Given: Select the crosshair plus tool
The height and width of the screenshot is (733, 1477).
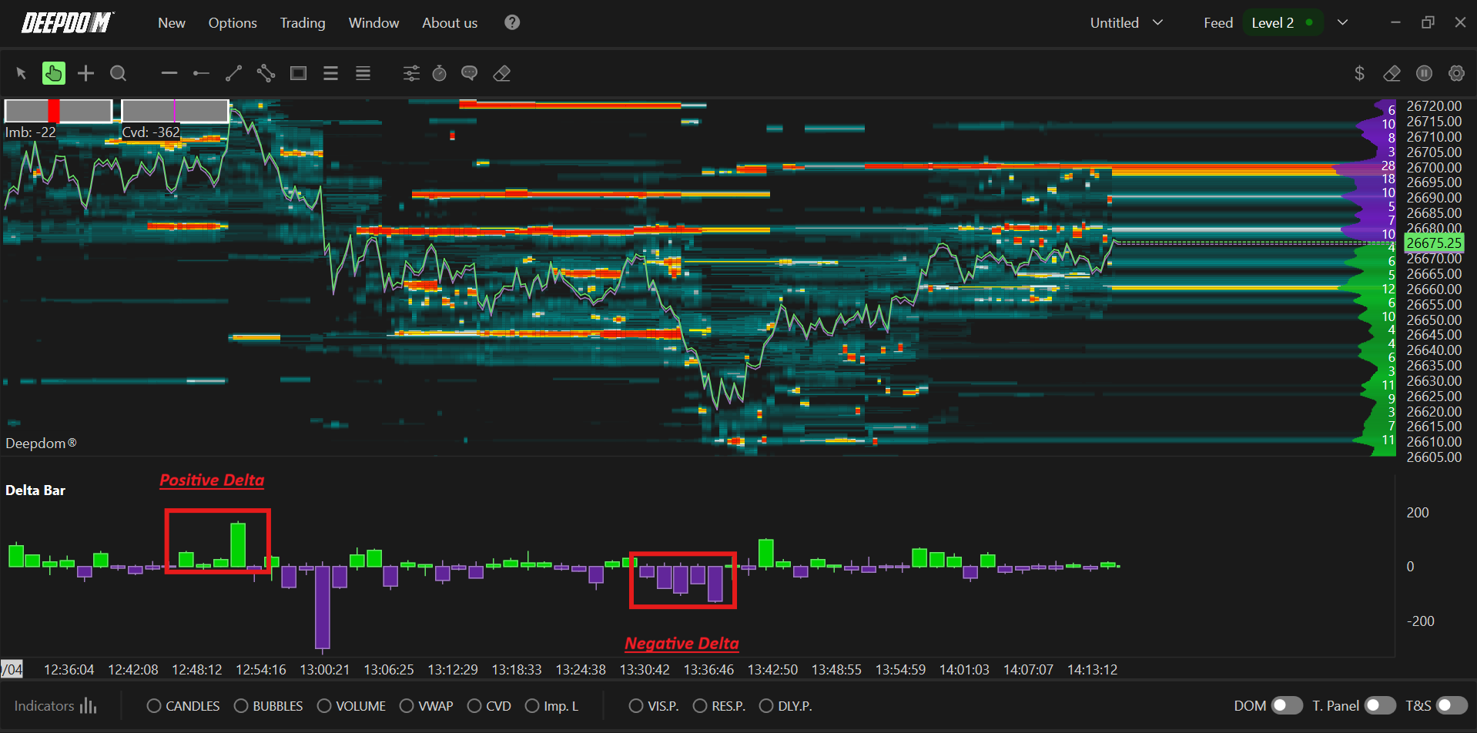Looking at the screenshot, I should [x=85, y=73].
